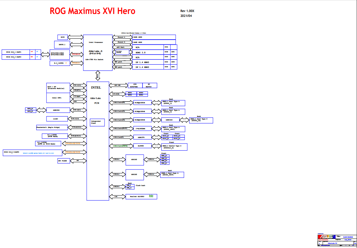Click the "Channel B" memory arrow label

point(121,42)
